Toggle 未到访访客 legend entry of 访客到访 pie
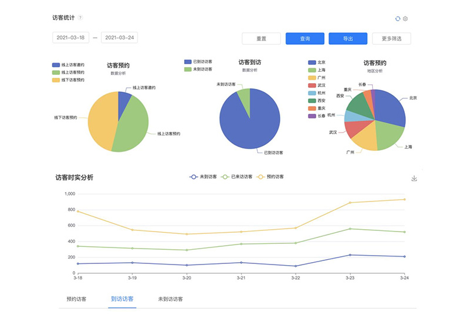The height and width of the screenshot is (314, 472). (x=198, y=69)
